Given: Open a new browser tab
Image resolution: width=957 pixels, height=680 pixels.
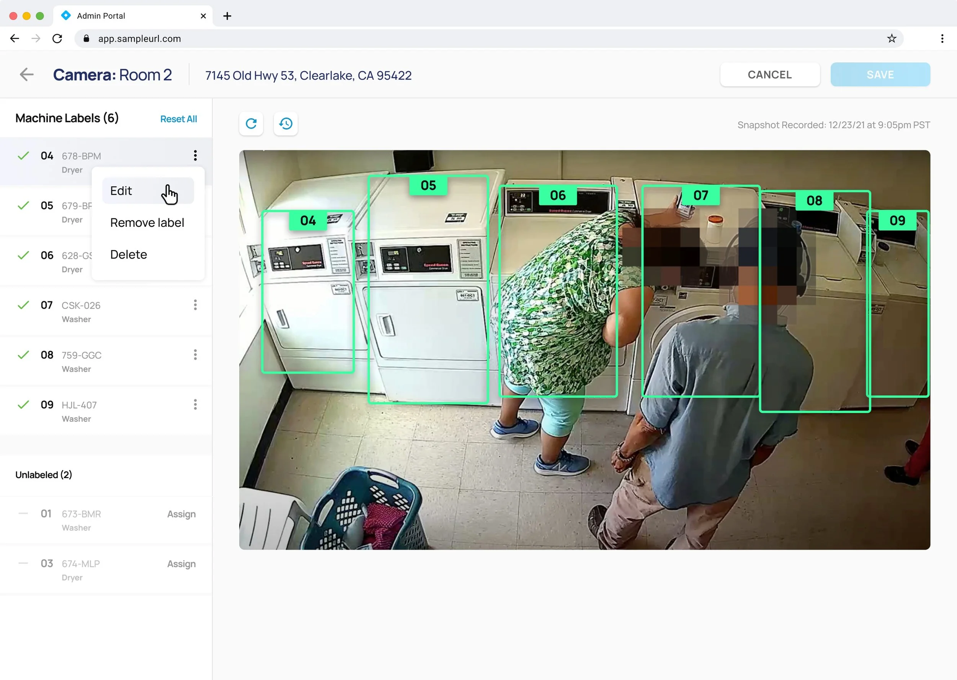Looking at the screenshot, I should point(227,16).
